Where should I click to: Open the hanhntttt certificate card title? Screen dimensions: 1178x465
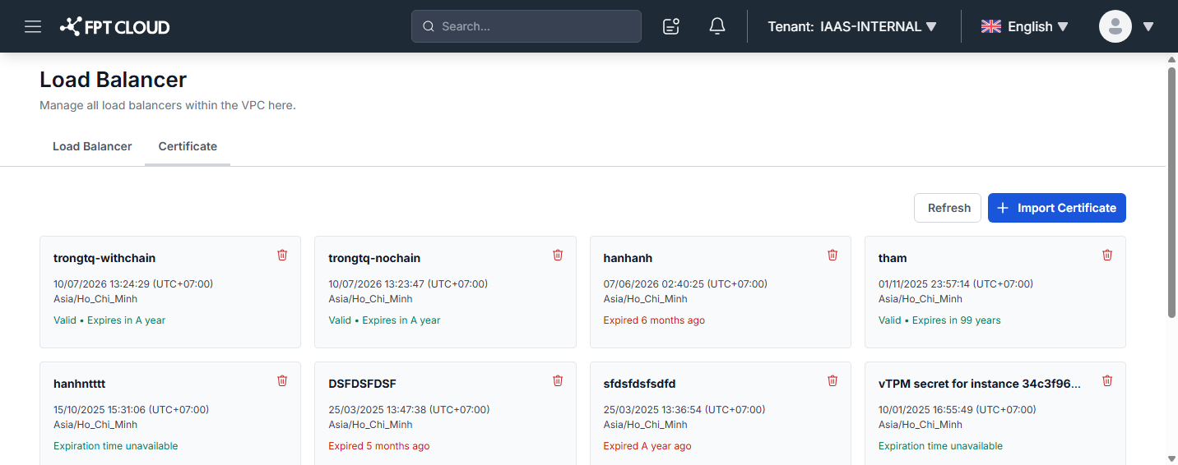(x=79, y=384)
